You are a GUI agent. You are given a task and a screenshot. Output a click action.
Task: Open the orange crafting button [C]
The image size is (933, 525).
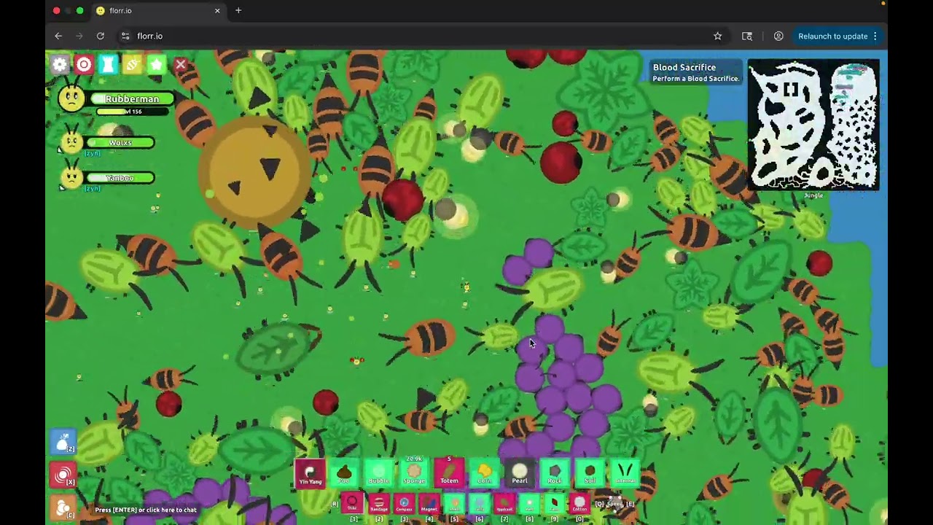[x=63, y=508]
